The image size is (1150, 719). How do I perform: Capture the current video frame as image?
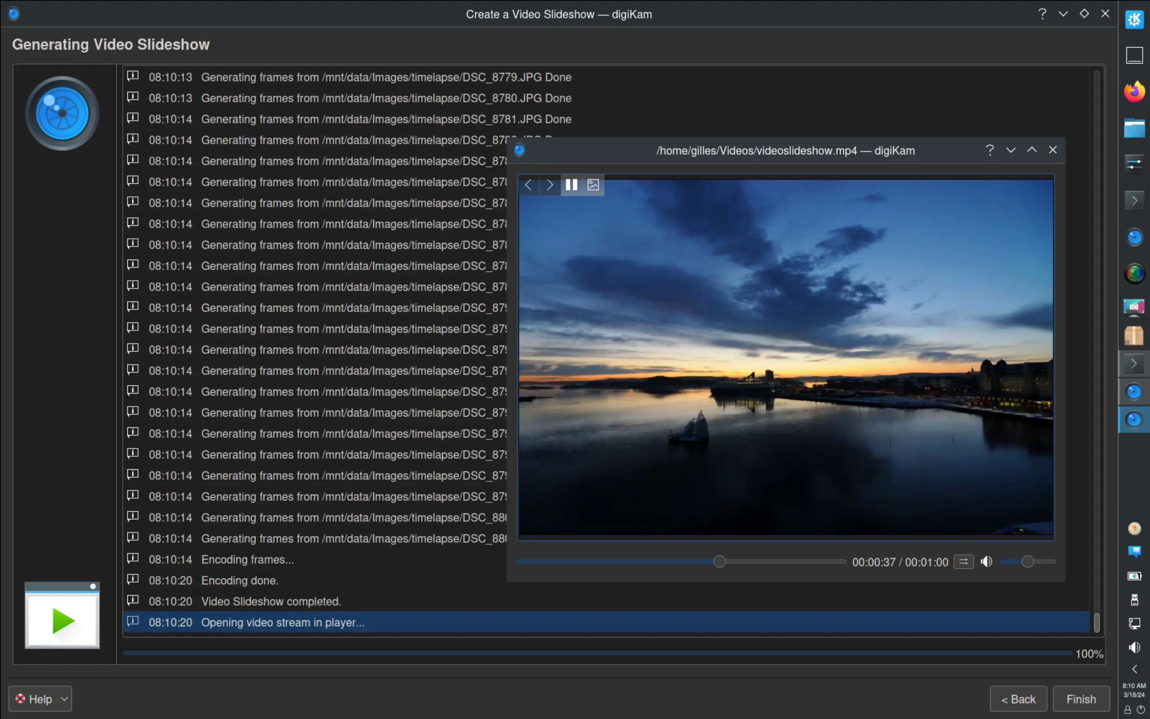tap(593, 185)
